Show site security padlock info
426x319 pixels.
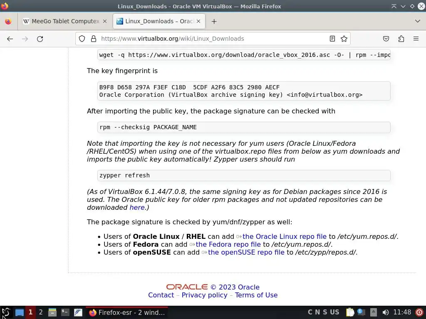[x=94, y=39]
